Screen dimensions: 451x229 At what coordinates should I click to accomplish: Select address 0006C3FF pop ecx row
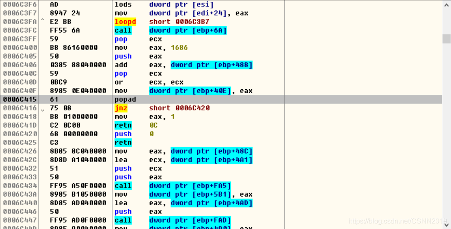(x=221, y=39)
